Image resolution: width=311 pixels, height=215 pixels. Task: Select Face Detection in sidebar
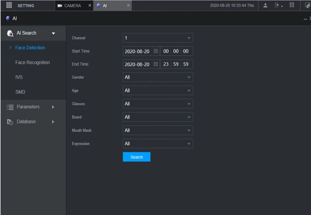30,48
